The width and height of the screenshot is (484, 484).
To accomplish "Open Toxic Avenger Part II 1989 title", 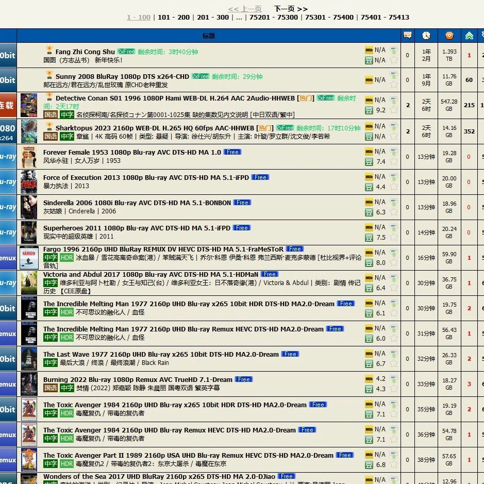I will pos(188,455).
